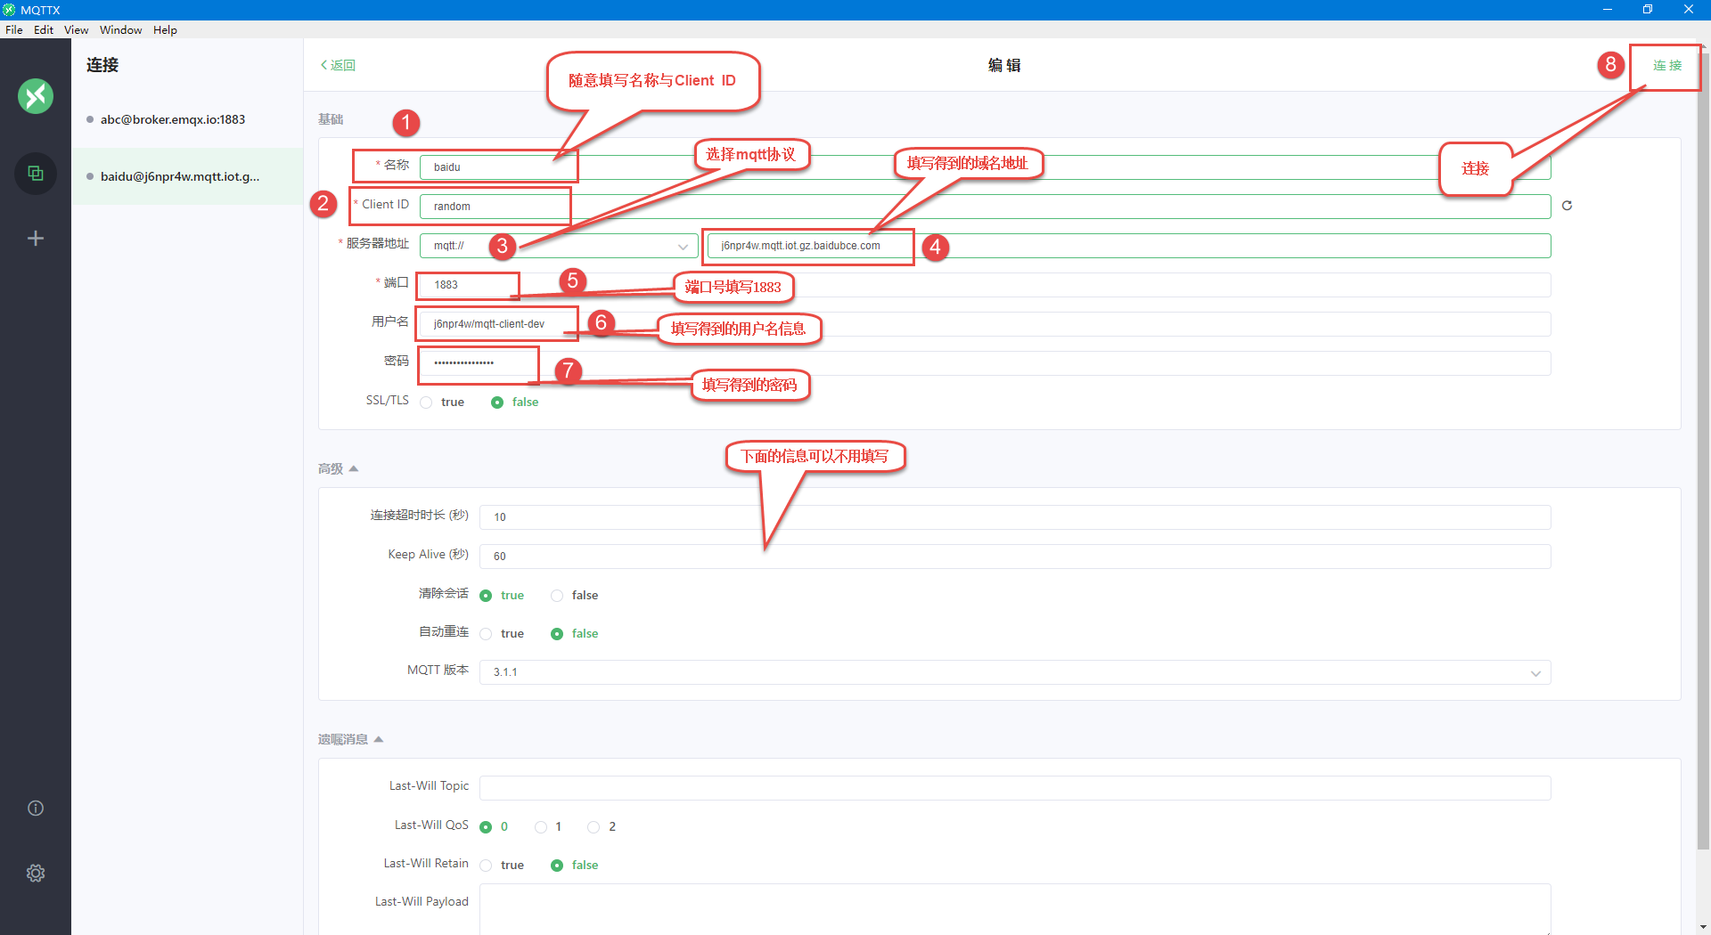This screenshot has height=935, width=1711.
Task: Open a new window via the sidebar icon
Action: [x=35, y=174]
